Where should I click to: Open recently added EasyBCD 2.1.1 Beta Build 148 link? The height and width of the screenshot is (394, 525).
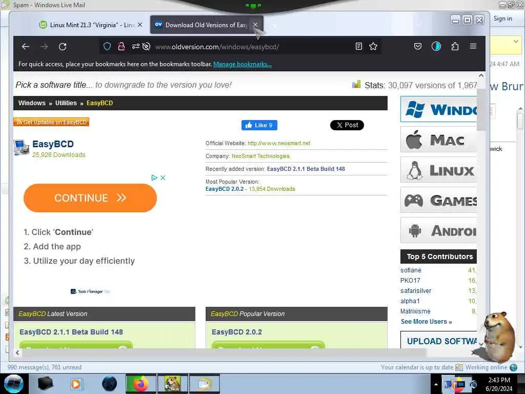(x=306, y=169)
